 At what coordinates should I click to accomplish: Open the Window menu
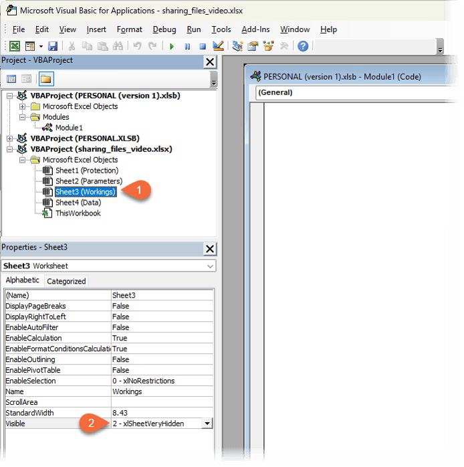(295, 29)
